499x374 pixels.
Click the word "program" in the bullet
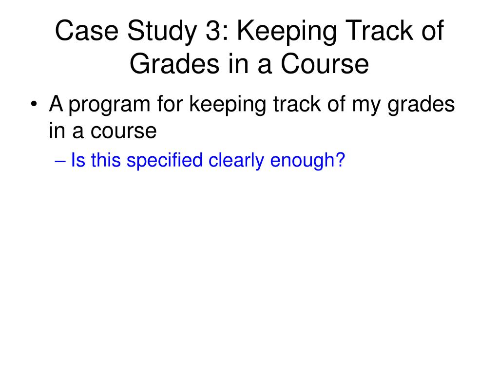point(109,106)
